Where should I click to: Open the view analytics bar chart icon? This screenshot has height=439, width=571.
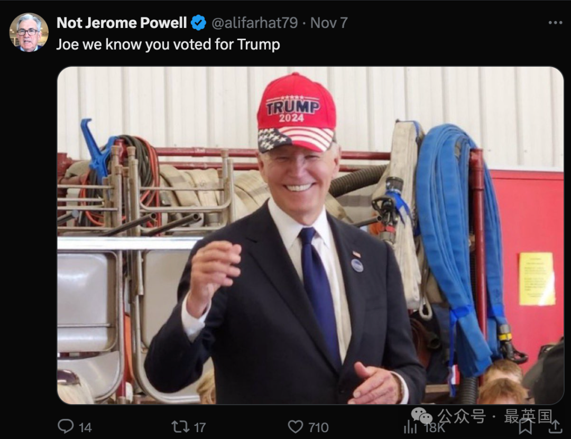pos(410,427)
